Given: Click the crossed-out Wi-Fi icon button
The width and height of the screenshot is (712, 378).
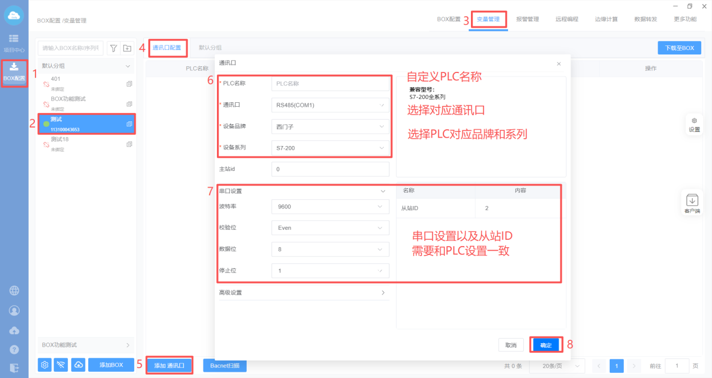Looking at the screenshot, I should (x=61, y=365).
